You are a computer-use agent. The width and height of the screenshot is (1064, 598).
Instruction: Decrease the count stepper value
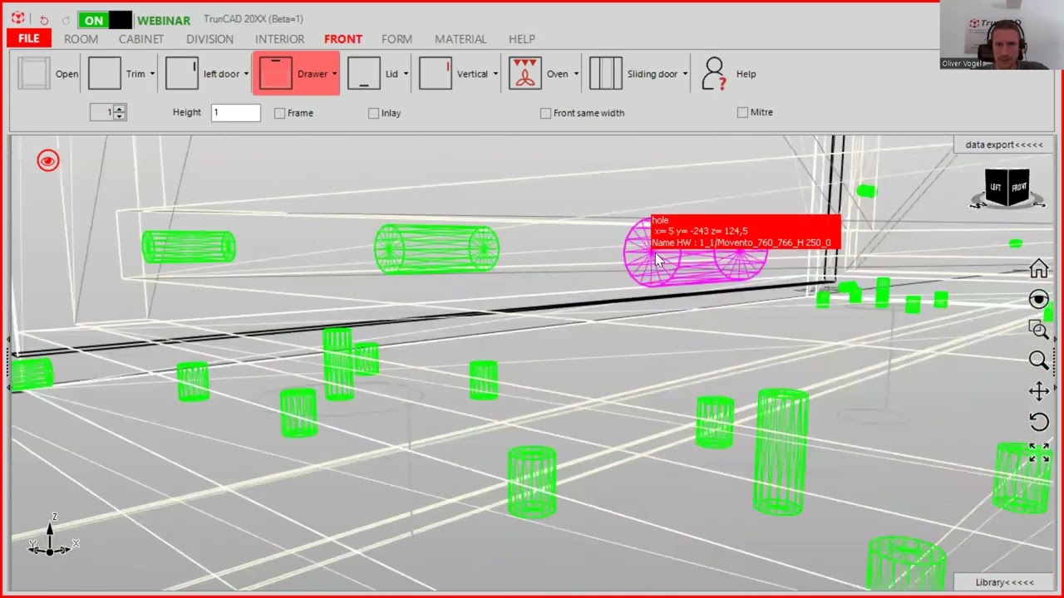click(120, 116)
